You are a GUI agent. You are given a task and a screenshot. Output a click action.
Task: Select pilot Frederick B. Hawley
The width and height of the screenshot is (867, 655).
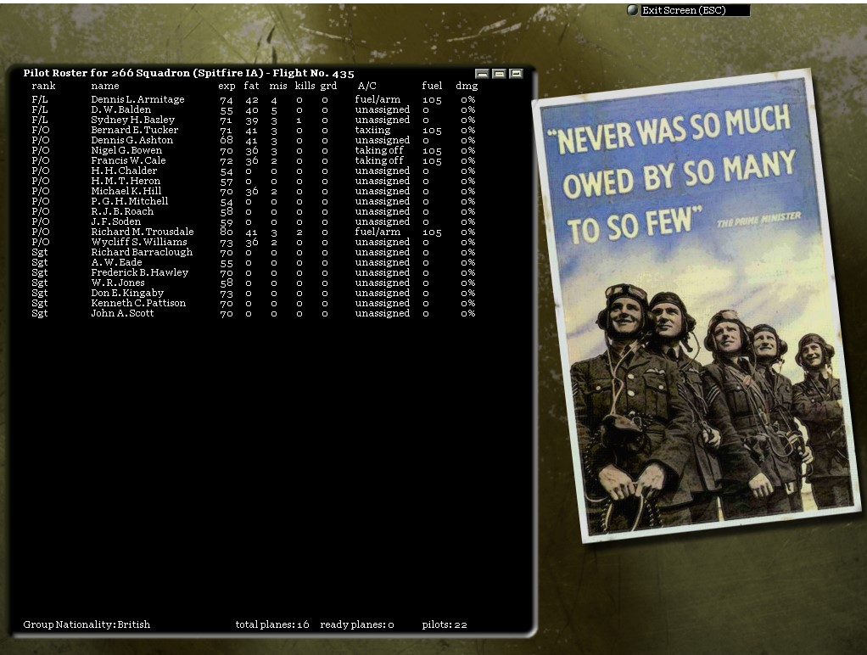click(139, 272)
